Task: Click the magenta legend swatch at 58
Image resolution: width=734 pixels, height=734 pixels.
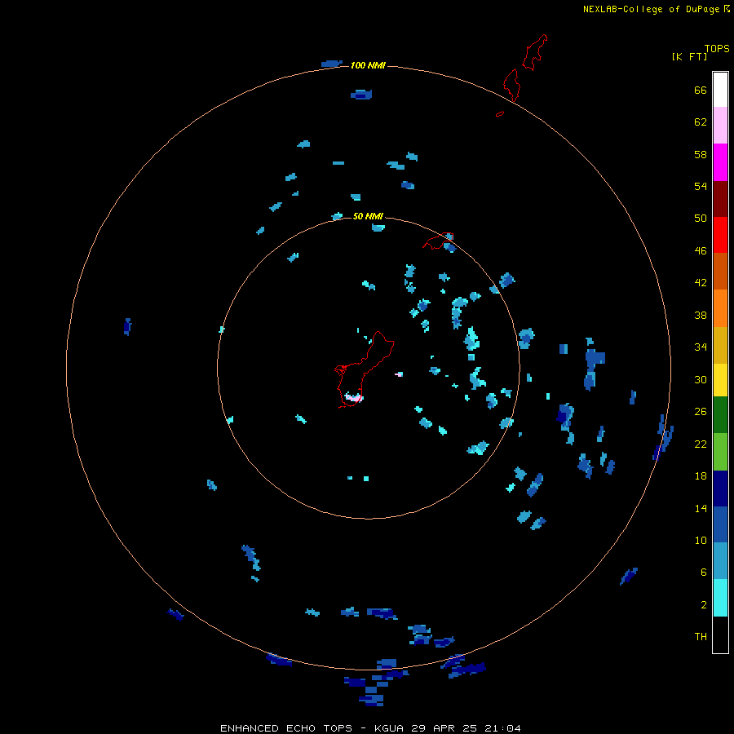Action: pyautogui.click(x=720, y=162)
